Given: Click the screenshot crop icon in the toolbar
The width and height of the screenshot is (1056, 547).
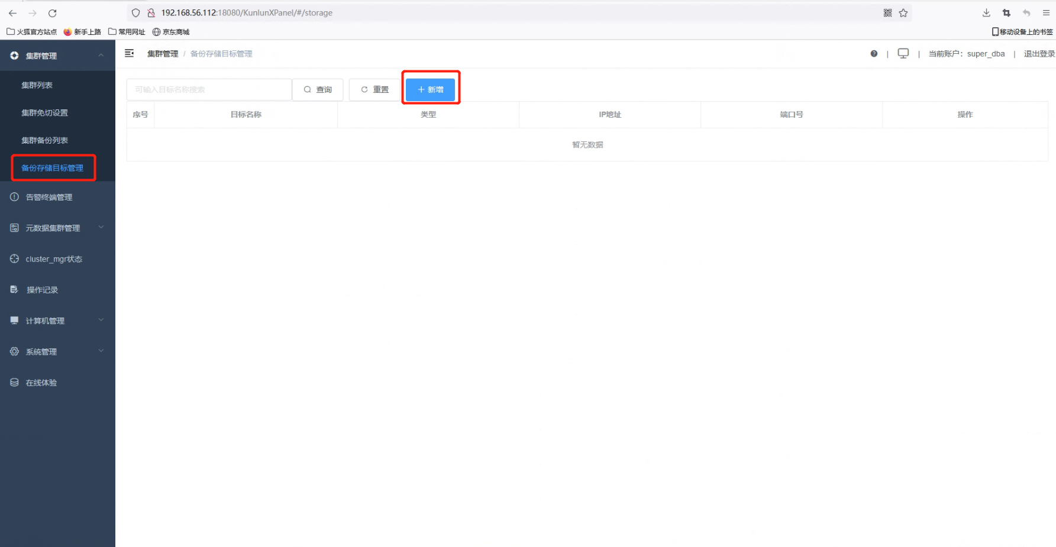Looking at the screenshot, I should [x=1006, y=13].
